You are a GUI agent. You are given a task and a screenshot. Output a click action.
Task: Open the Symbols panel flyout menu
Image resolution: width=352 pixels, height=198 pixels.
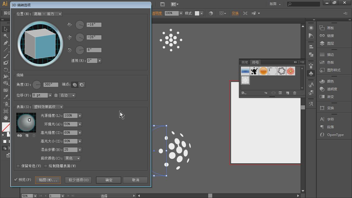pyautogui.click(x=302, y=62)
